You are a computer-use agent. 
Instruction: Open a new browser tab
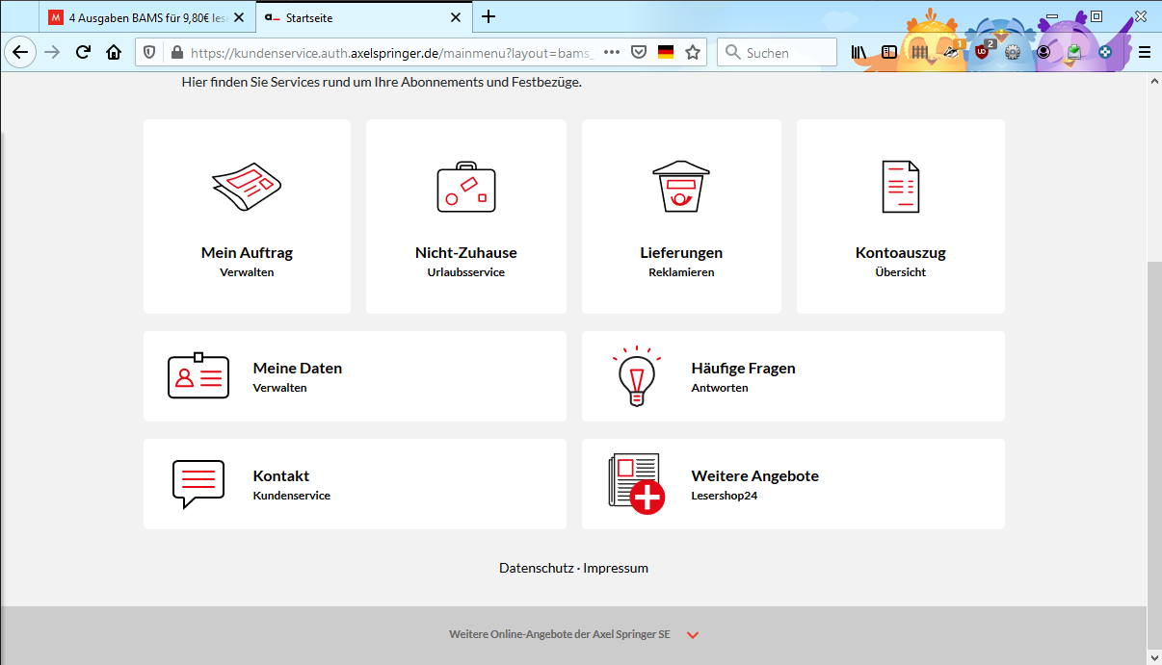(x=489, y=16)
